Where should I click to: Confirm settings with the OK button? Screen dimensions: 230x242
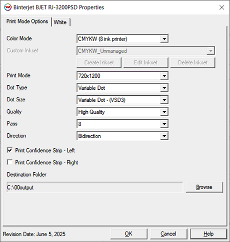(x=128, y=234)
